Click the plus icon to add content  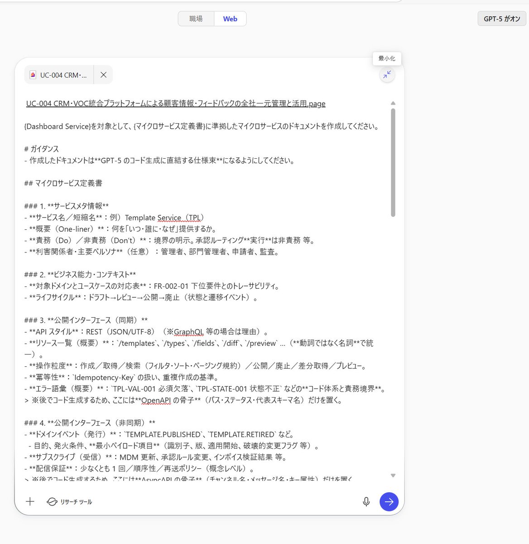tap(30, 501)
